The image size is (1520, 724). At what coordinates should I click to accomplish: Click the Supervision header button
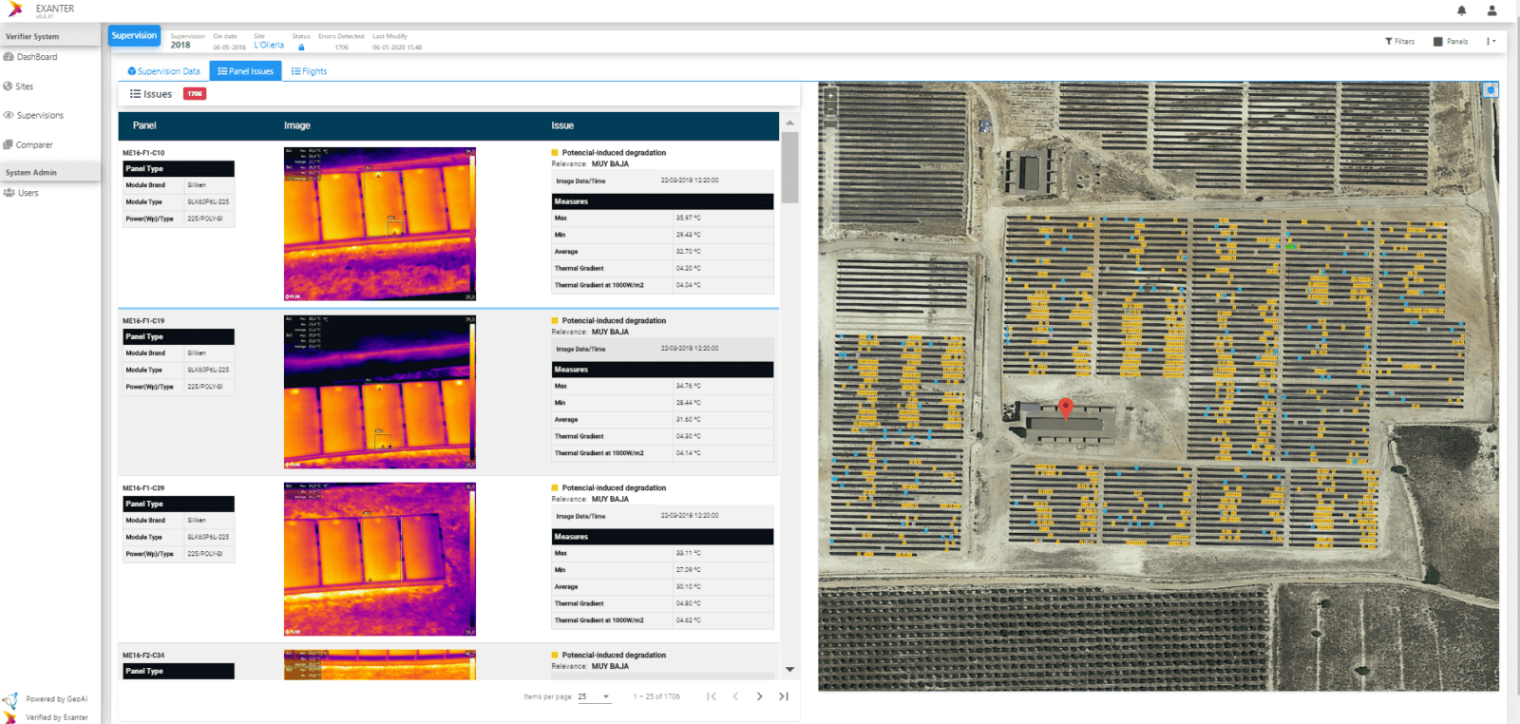pyautogui.click(x=134, y=36)
